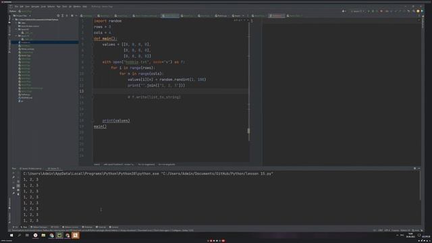Toggle Problems tool window in bottom bar
The height and width of the screenshot is (243, 432).
tap(87, 227)
